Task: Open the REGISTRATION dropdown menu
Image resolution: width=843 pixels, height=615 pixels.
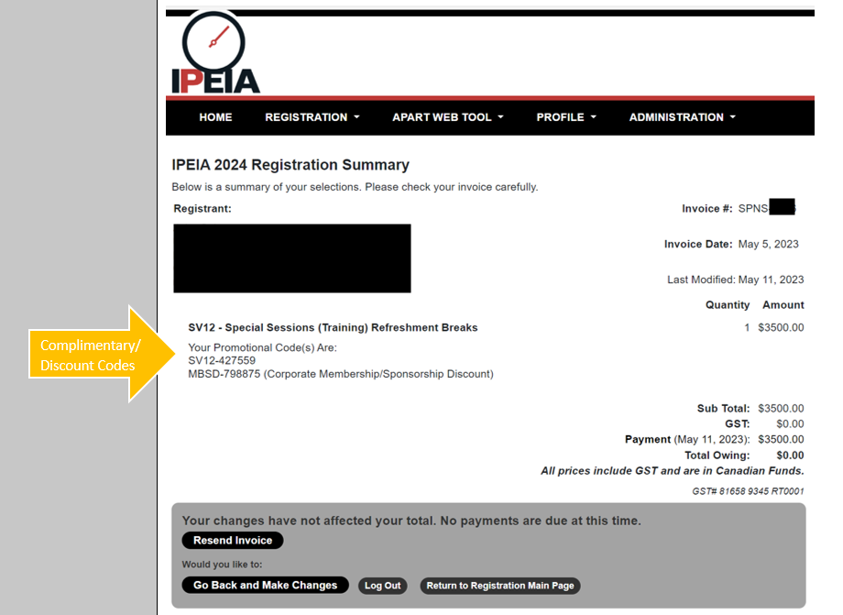Action: [312, 117]
